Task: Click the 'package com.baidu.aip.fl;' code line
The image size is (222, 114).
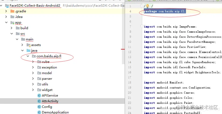Action: pyautogui.click(x=165, y=11)
